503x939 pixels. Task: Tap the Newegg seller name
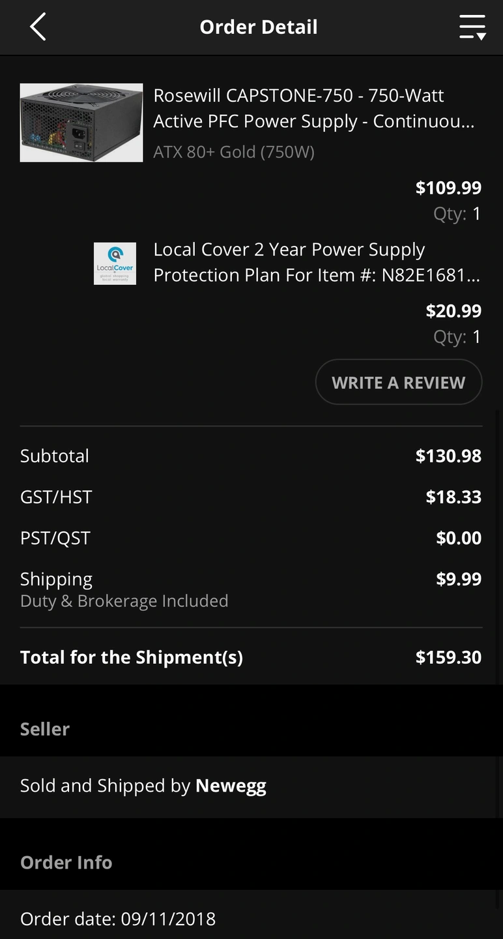231,786
